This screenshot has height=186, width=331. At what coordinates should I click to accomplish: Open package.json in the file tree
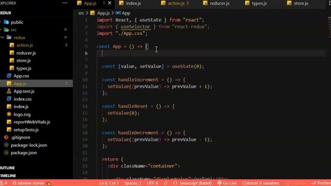(24, 153)
